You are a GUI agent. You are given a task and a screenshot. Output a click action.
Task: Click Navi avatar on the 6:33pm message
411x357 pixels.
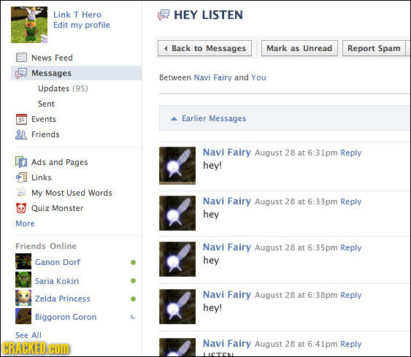tap(177, 213)
